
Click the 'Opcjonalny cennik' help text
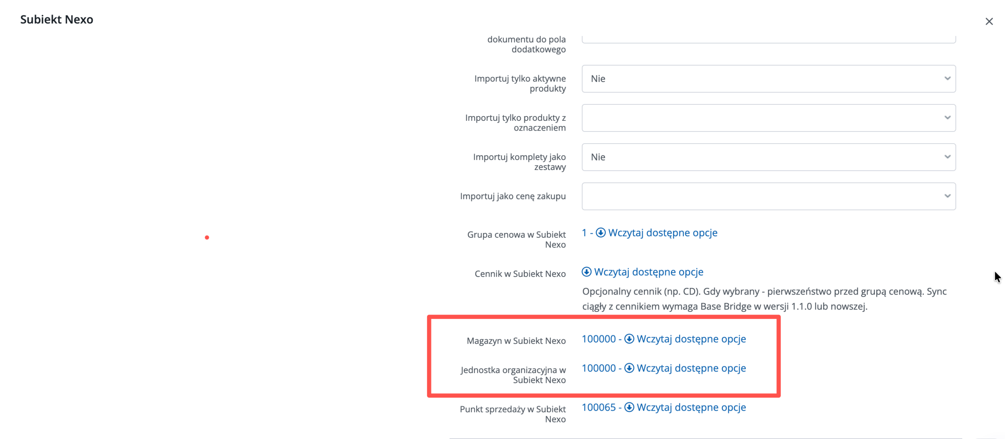pyautogui.click(x=764, y=299)
